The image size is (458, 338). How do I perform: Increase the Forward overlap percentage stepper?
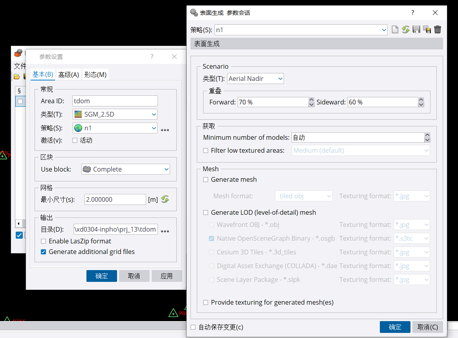click(x=311, y=100)
